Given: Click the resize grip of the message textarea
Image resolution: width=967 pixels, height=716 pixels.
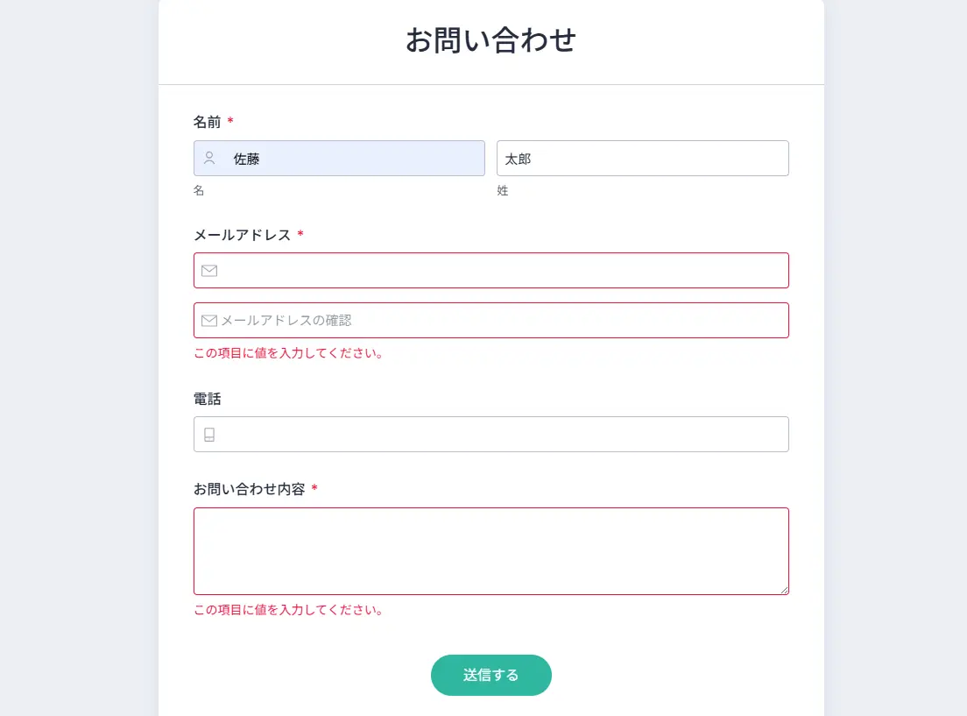Looking at the screenshot, I should click(784, 590).
